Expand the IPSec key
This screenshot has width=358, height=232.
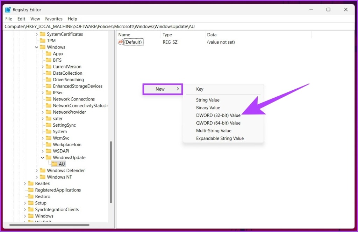(x=42, y=93)
